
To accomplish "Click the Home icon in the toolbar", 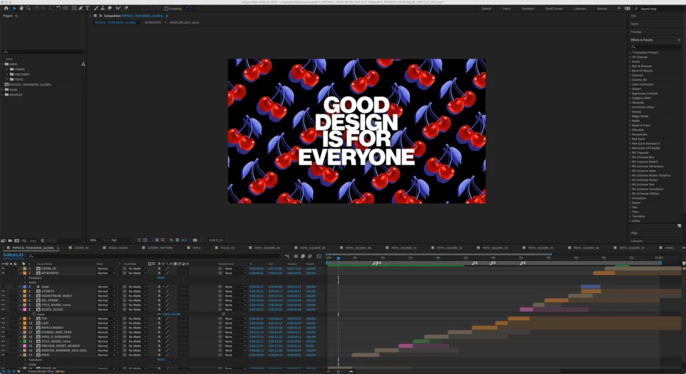I will pos(6,8).
